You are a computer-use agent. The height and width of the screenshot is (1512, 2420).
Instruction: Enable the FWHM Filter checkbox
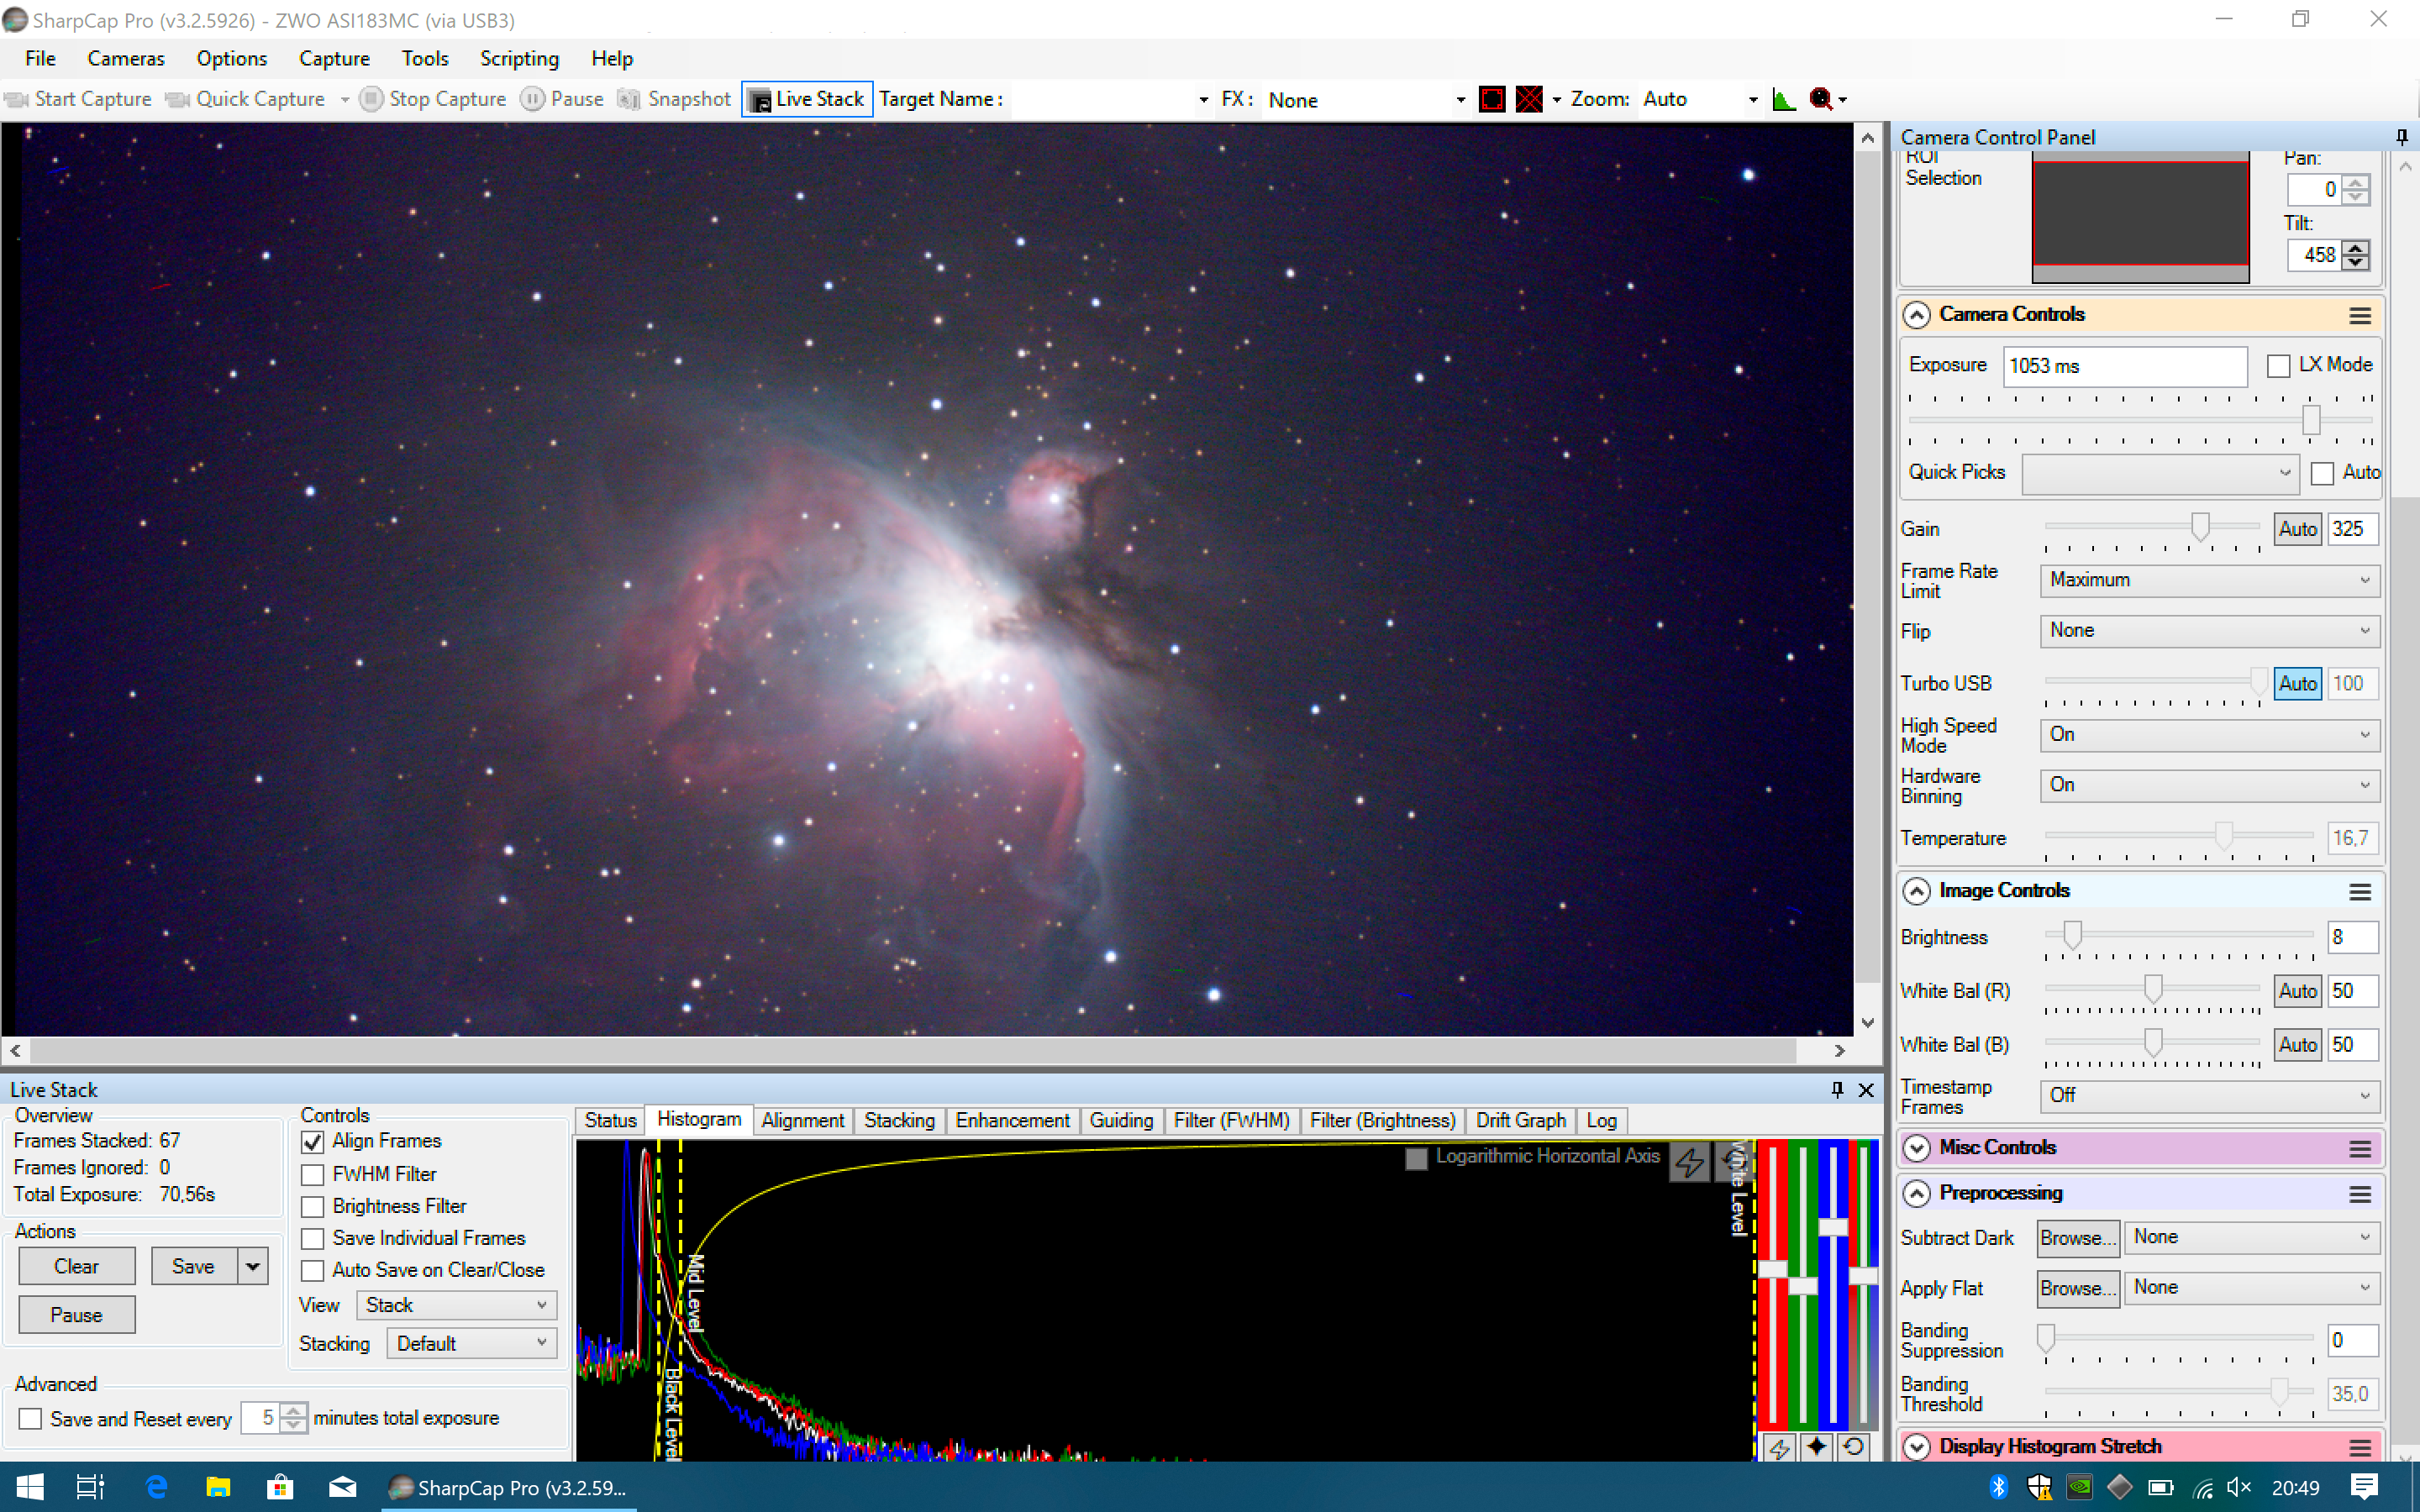313,1174
